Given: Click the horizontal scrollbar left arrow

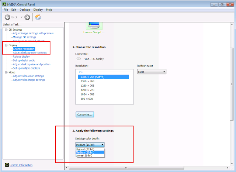Looking at the screenshot, I should (x=66, y=168).
